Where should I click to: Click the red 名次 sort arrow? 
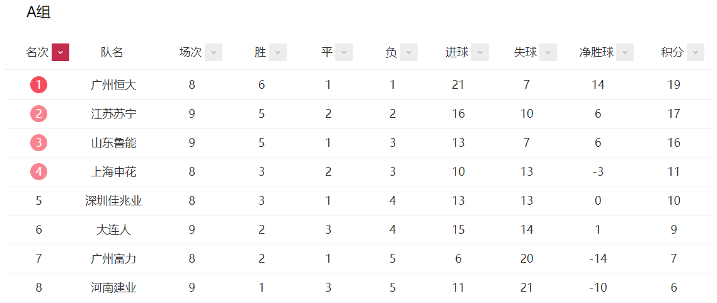(x=60, y=52)
